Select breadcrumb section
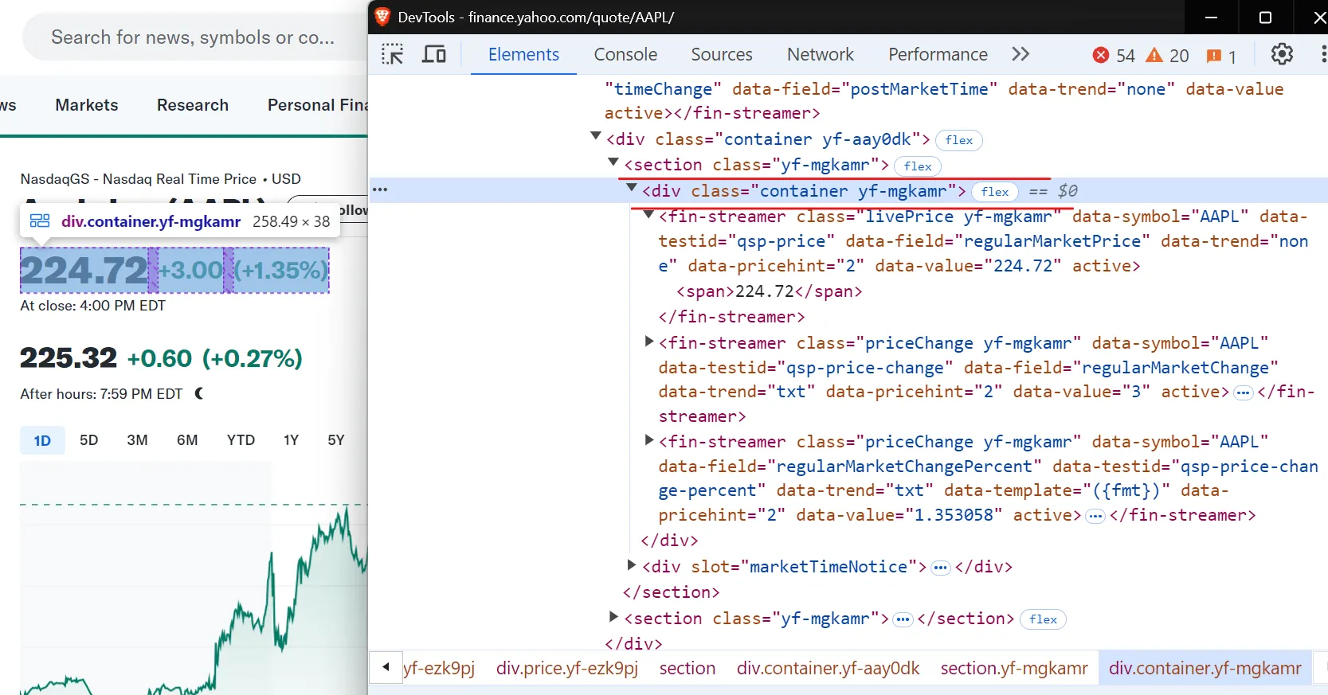This screenshot has height=695, width=1328. coord(688,668)
